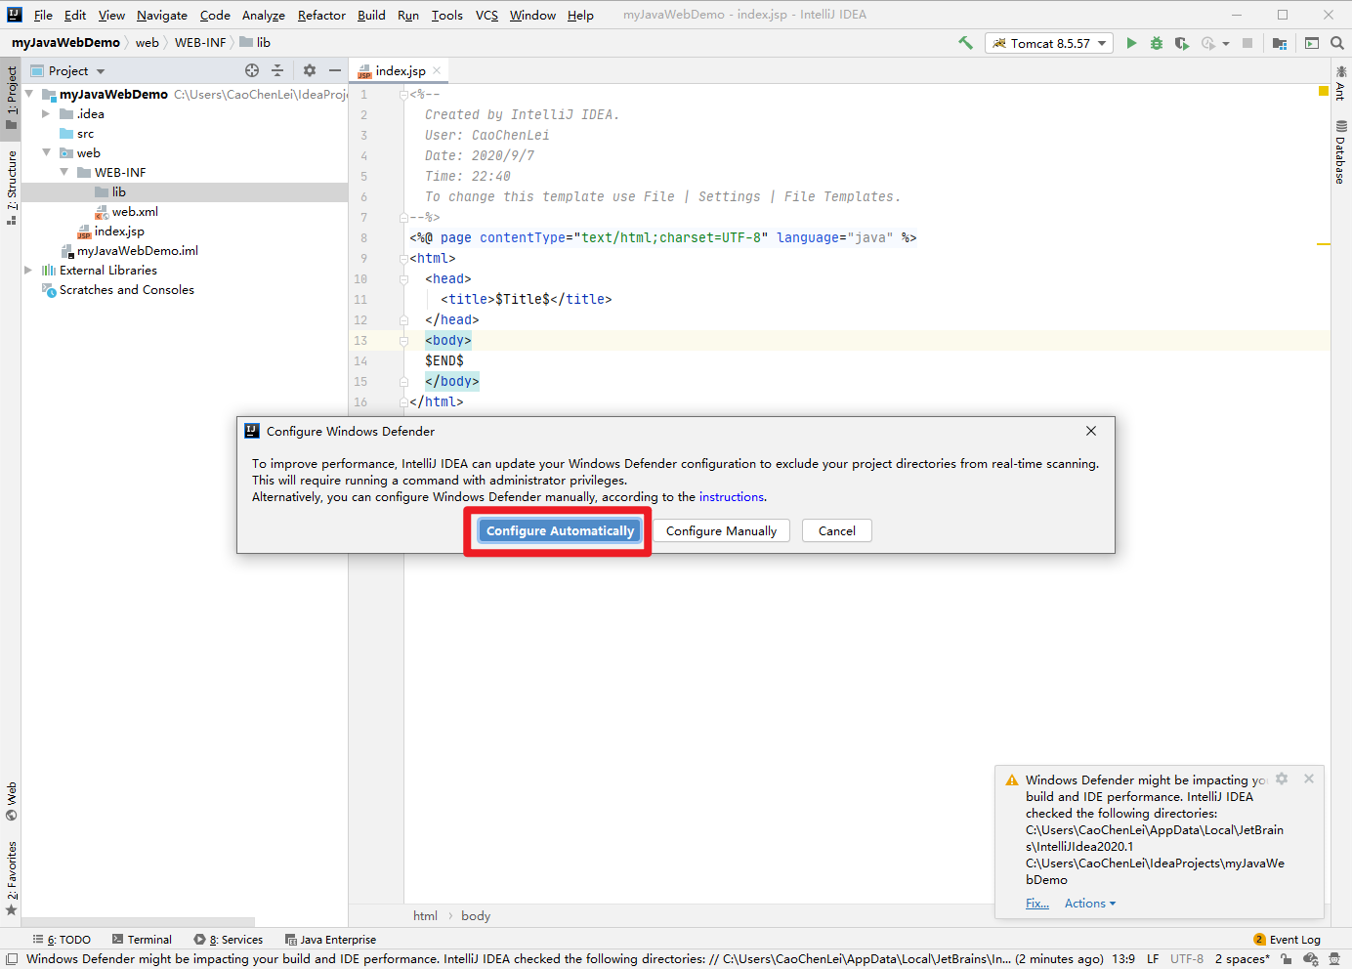The height and width of the screenshot is (969, 1352).
Task: Close the index.jsp tab with its x icon
Action: point(437,70)
